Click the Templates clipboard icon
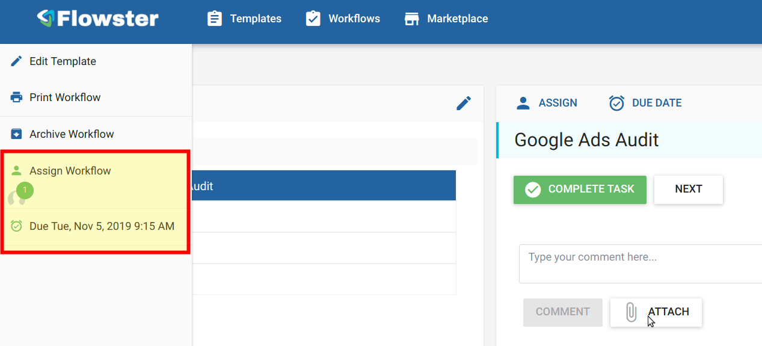The image size is (762, 346). pos(215,19)
